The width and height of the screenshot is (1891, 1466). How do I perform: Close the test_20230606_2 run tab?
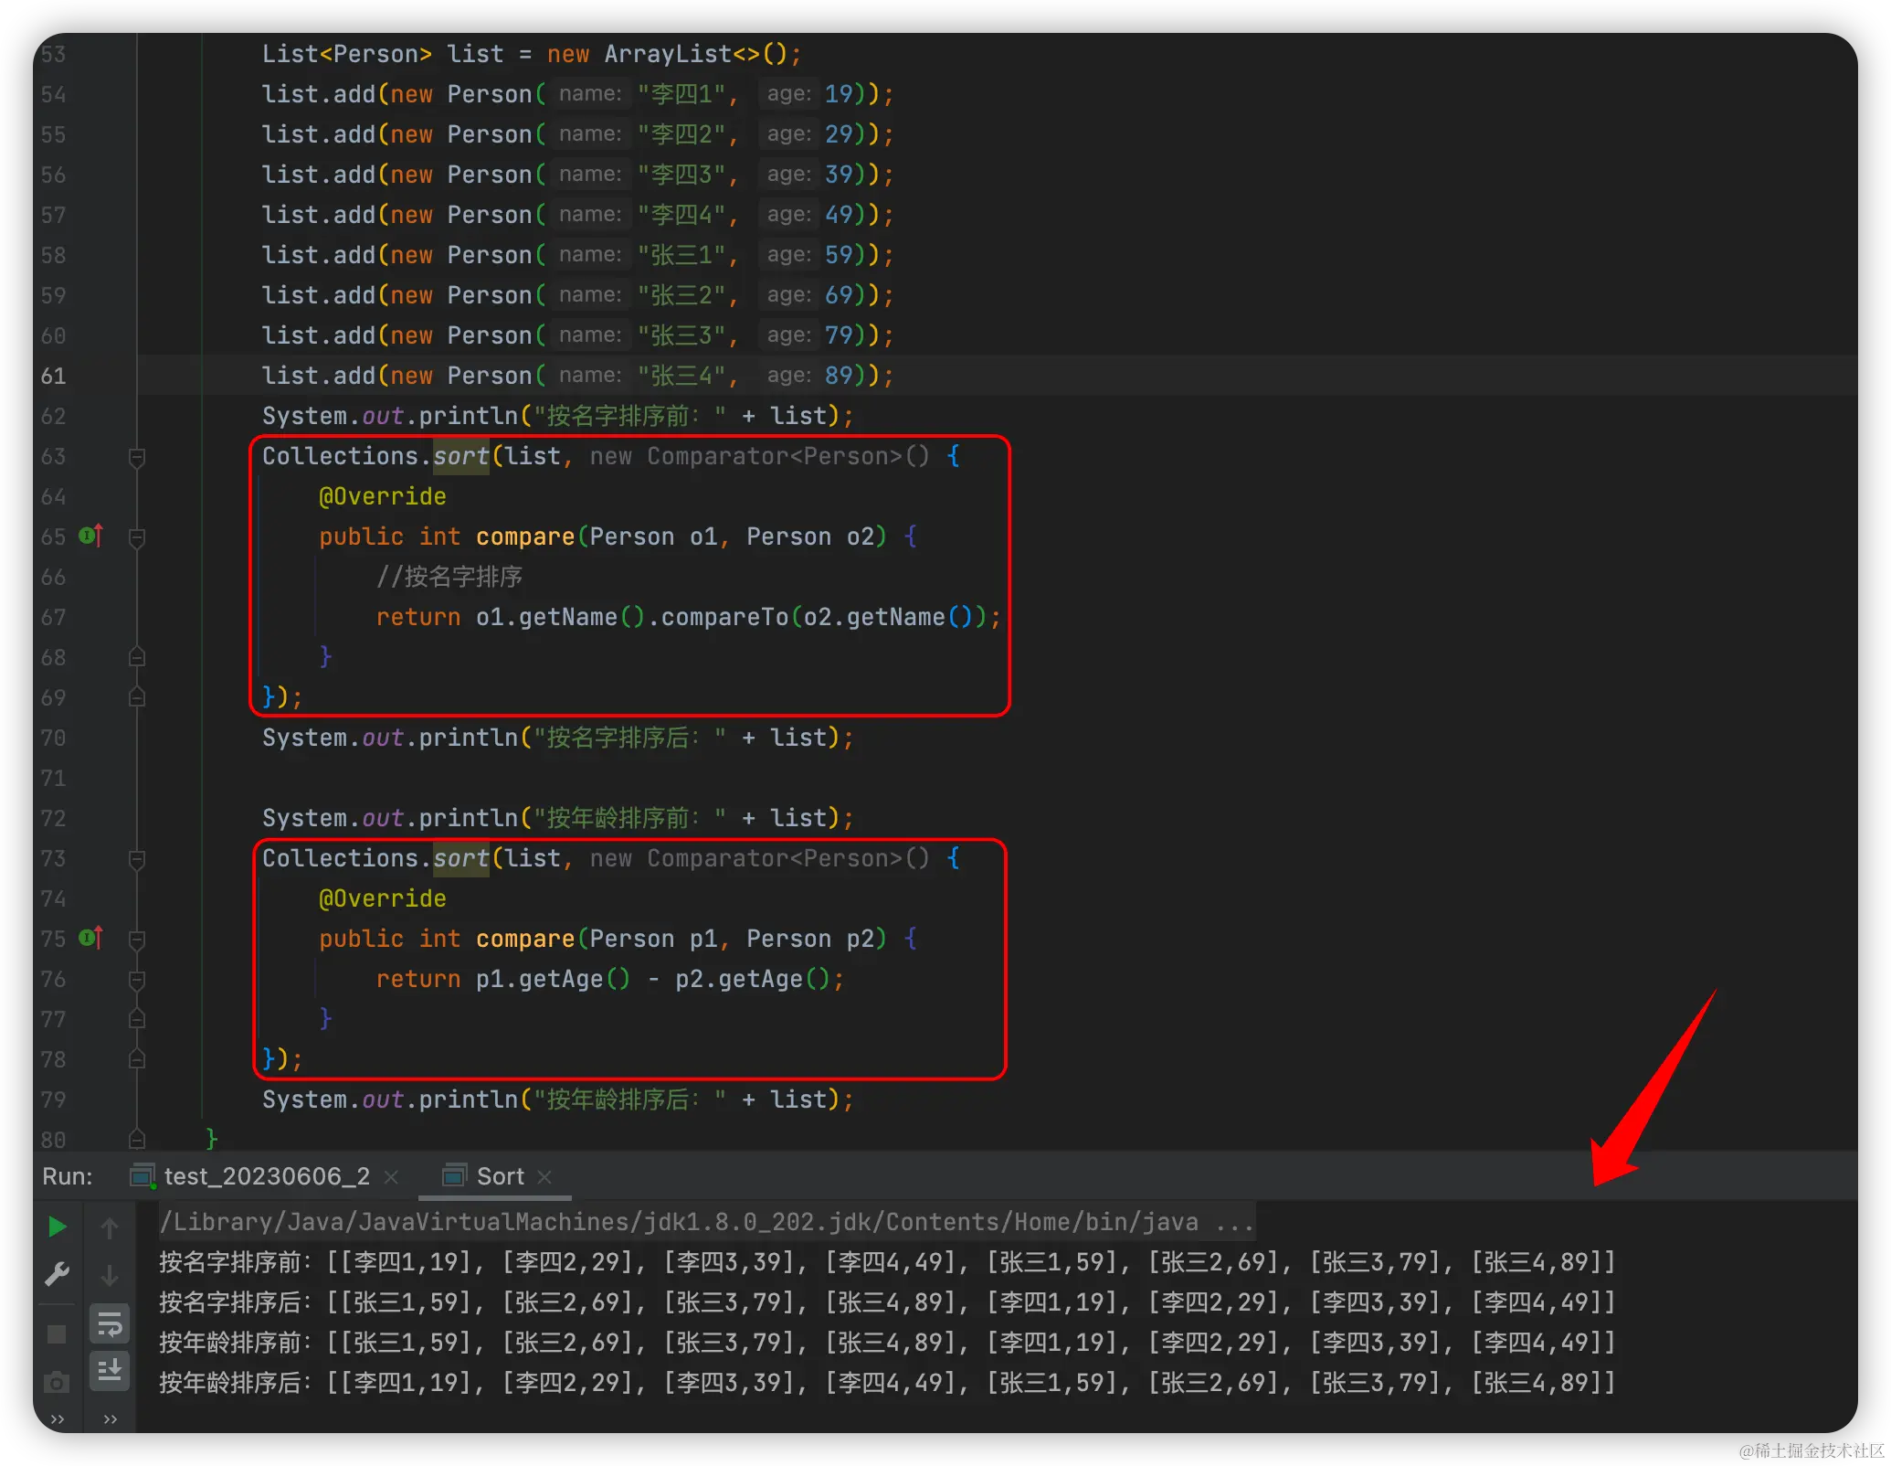391,1177
